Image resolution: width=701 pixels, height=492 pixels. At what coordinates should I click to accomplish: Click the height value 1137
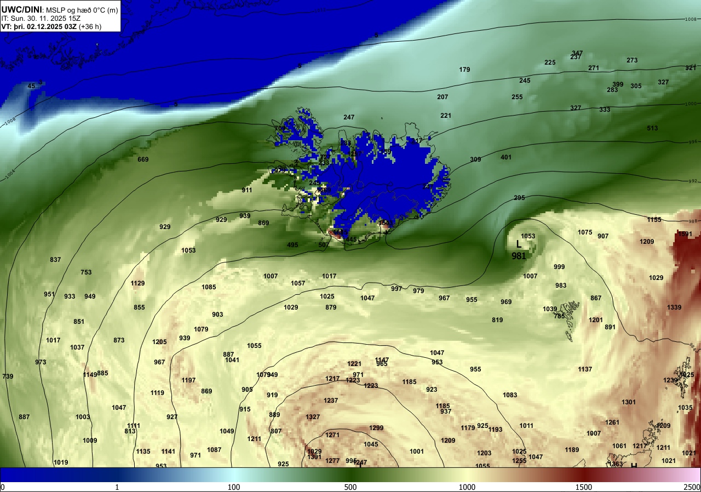click(585, 369)
